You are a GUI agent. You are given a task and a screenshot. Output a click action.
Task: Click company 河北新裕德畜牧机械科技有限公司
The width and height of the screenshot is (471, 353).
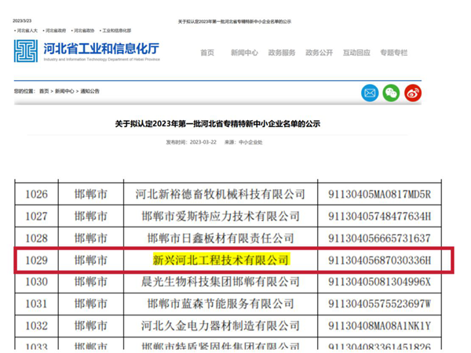[x=220, y=195]
